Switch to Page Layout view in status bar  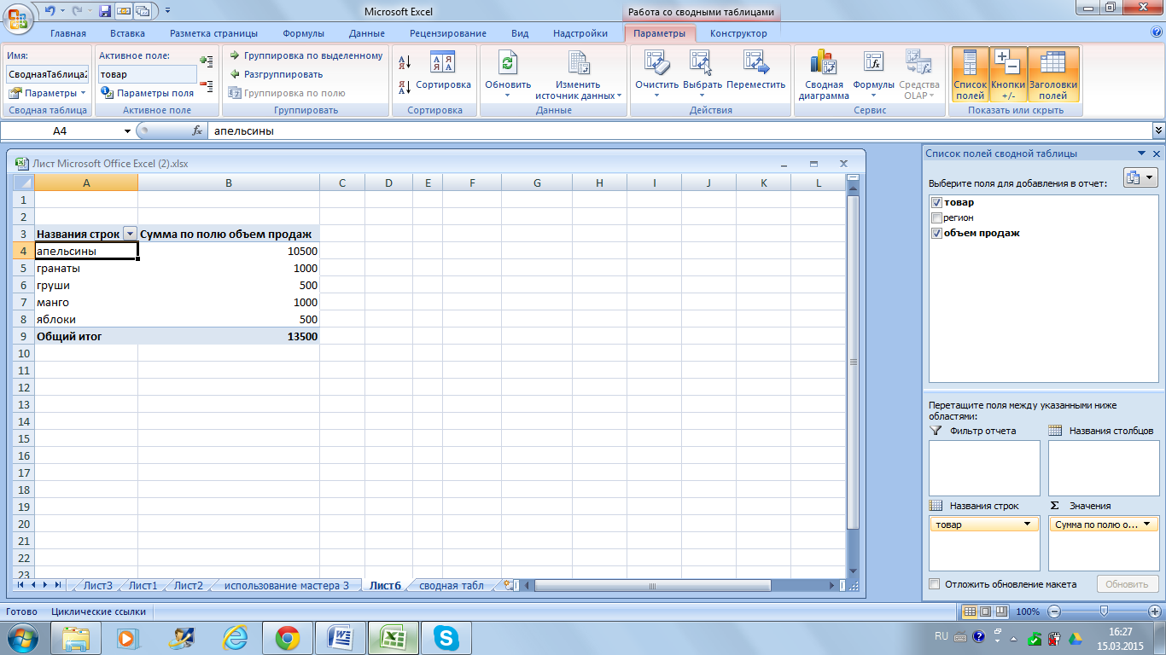coord(984,612)
